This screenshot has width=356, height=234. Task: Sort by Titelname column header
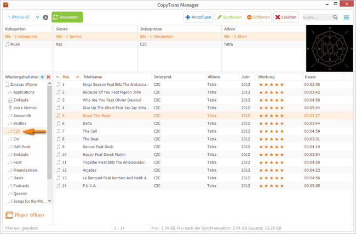[x=116, y=77]
